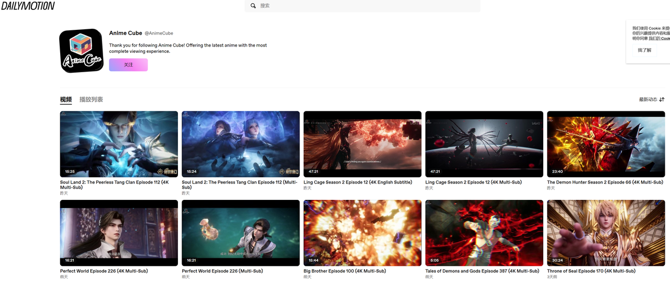Open Tales of Demons and Gods thumbnail
This screenshot has height=283, width=670.
click(x=484, y=233)
